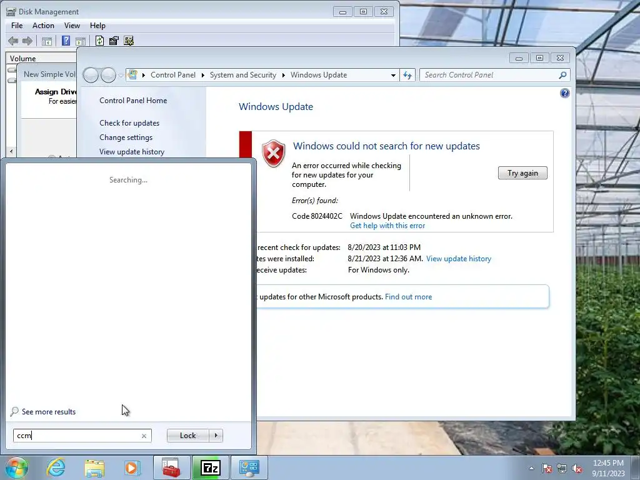This screenshot has width=640, height=480.
Task: Click the Control Panel back navigation button
Action: tap(91, 75)
